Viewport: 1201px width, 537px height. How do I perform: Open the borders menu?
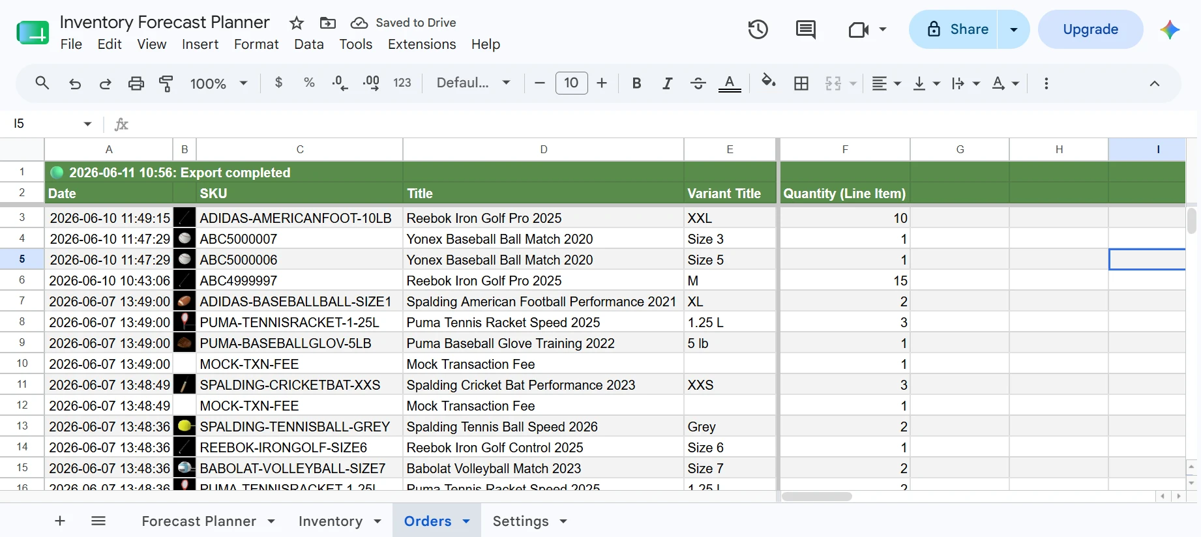point(801,83)
